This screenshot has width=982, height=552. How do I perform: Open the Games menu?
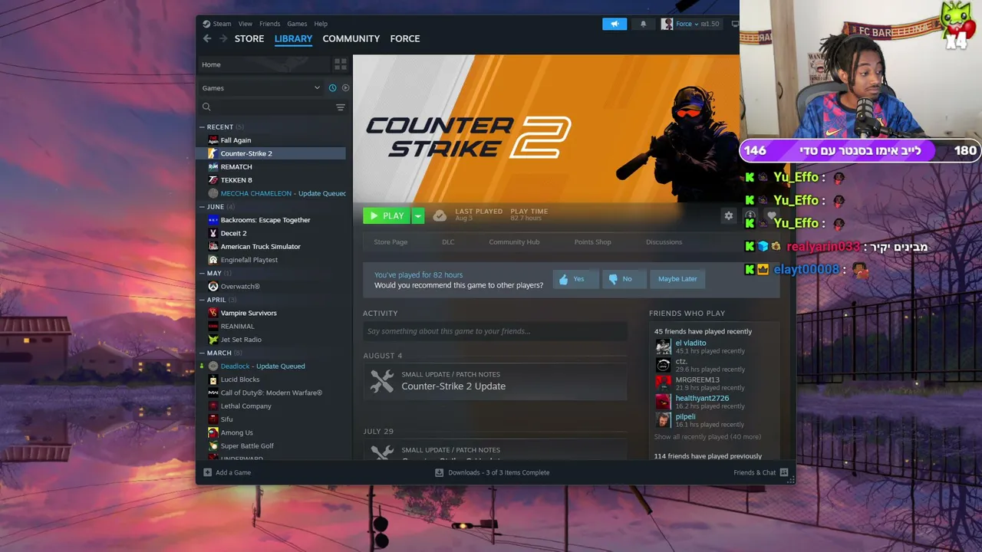(x=297, y=24)
